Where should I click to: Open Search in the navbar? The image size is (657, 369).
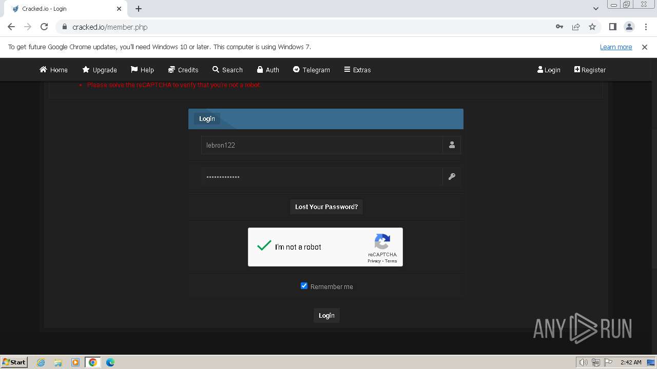coord(227,70)
